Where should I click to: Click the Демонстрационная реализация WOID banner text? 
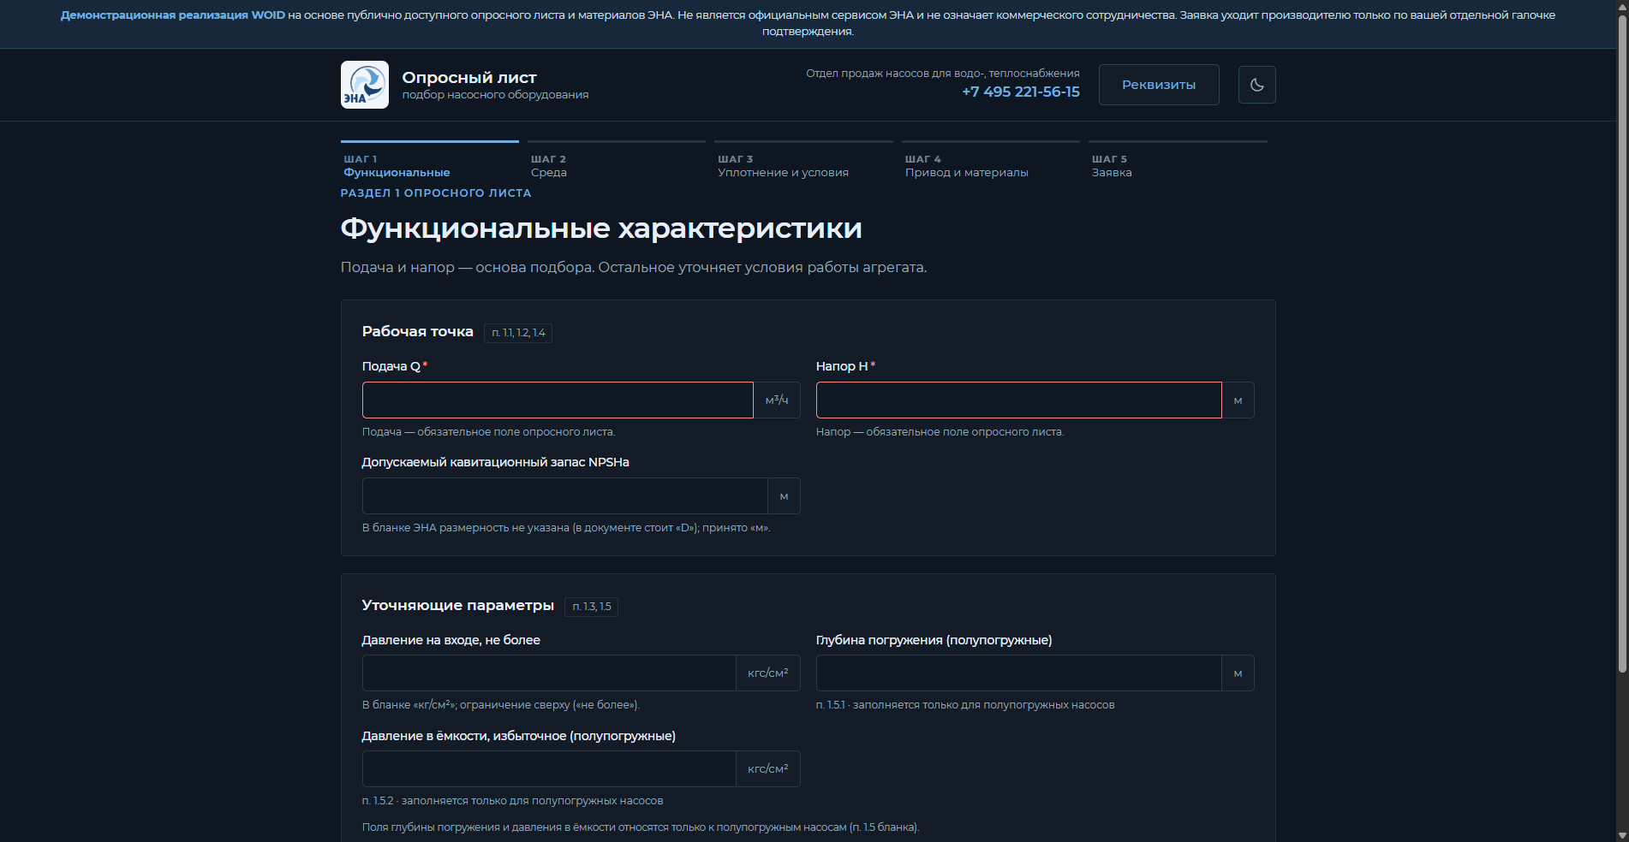click(173, 15)
